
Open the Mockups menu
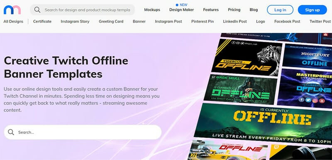[152, 10]
